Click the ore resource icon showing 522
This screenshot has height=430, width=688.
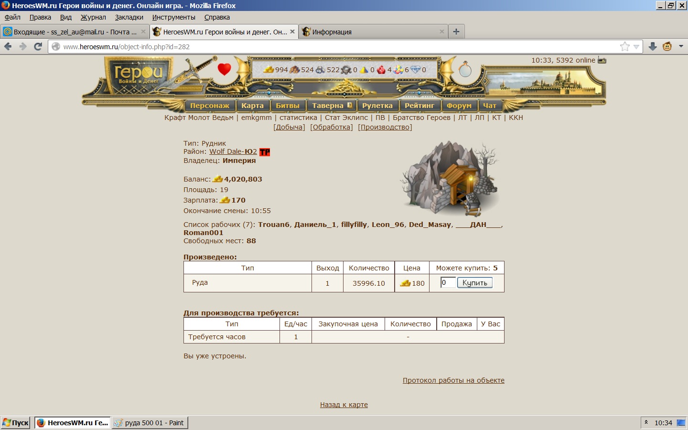(x=321, y=70)
